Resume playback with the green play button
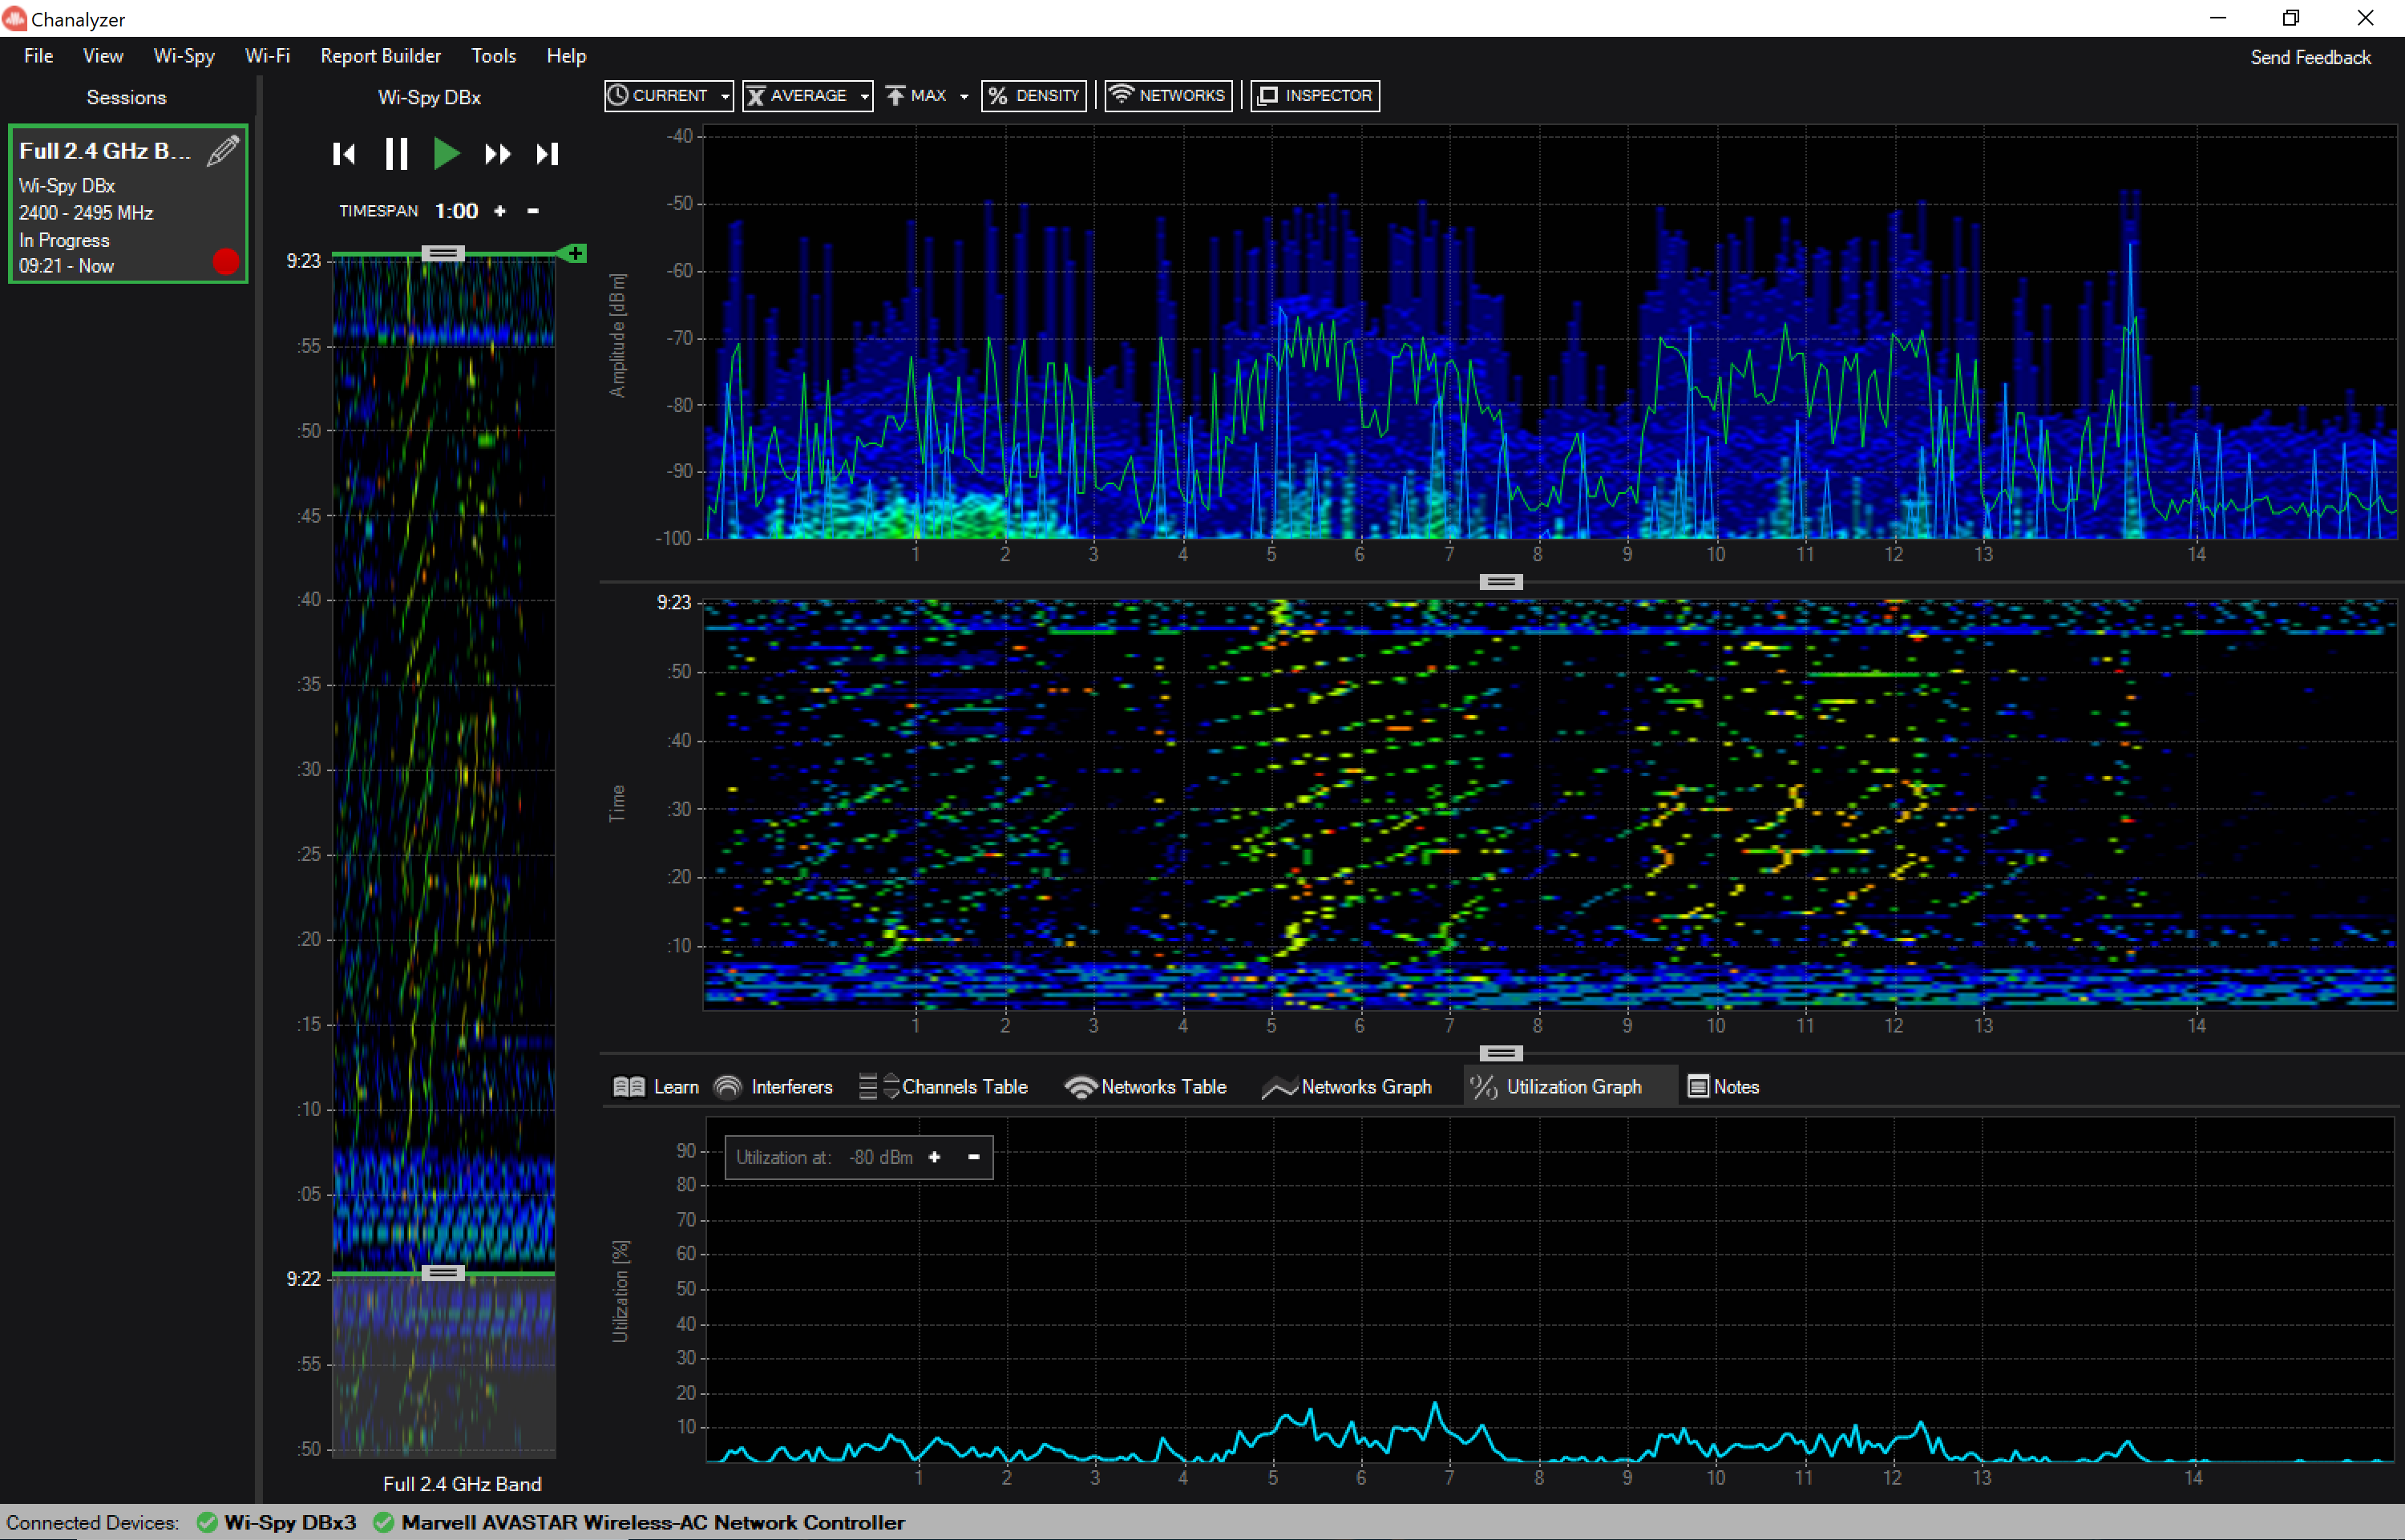The image size is (2405, 1540). [446, 154]
